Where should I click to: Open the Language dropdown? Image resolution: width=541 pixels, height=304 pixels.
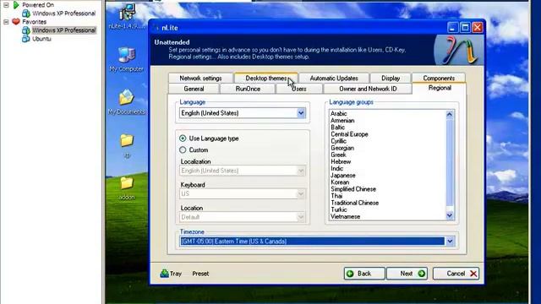[301, 113]
